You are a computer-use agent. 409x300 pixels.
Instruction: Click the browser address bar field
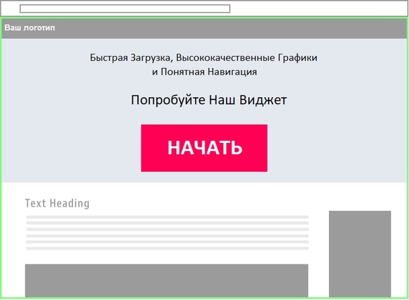click(125, 9)
